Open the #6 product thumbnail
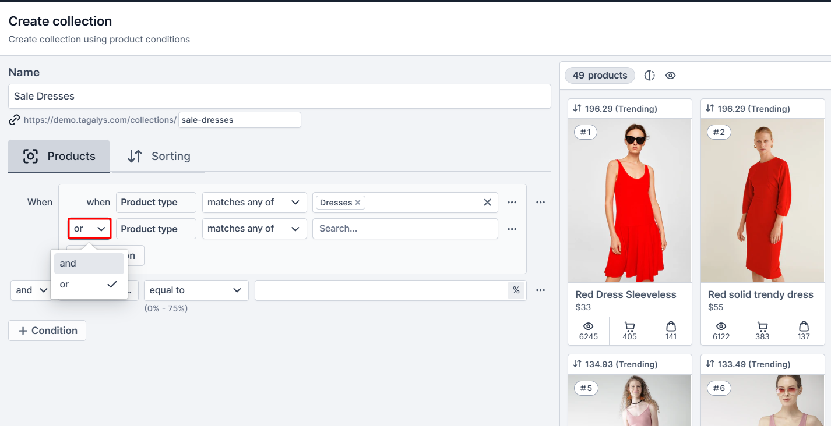 pyautogui.click(x=762, y=400)
